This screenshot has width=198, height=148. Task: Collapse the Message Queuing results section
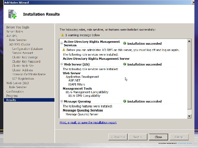tap(62, 101)
